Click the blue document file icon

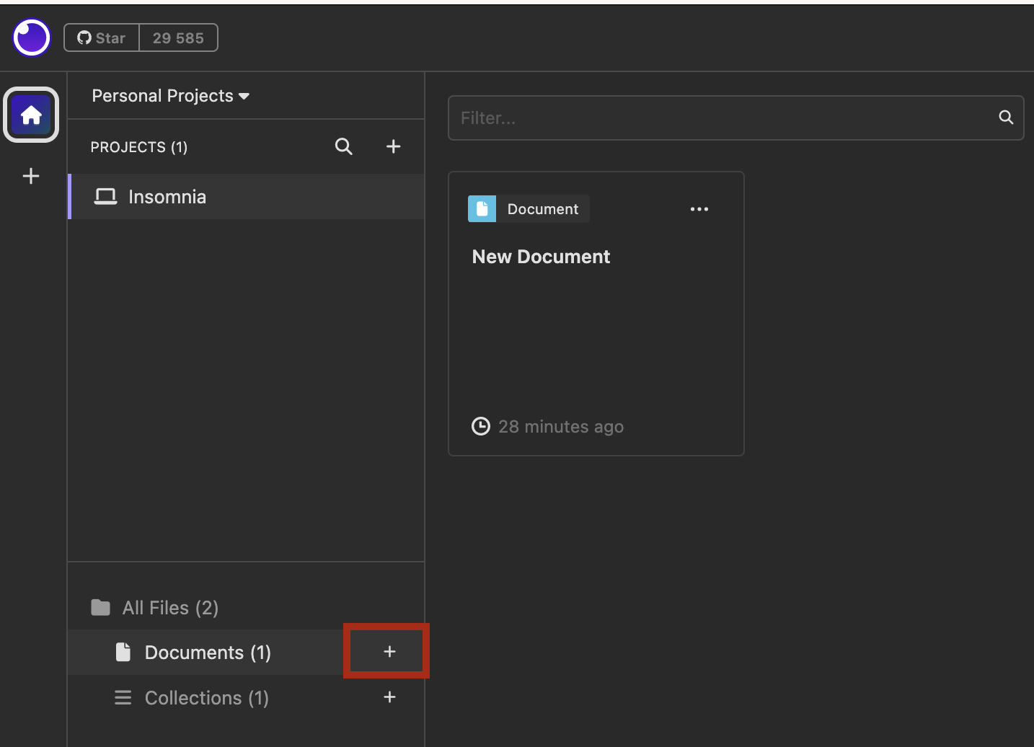coord(482,209)
